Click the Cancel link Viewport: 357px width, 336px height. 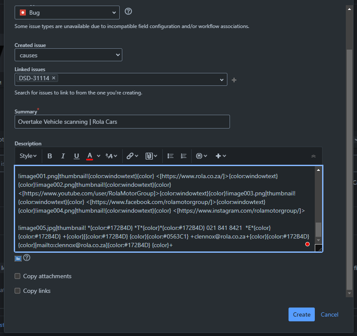pyautogui.click(x=329, y=314)
